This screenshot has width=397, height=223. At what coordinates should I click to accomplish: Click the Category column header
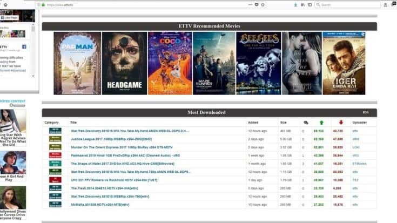pyautogui.click(x=51, y=123)
